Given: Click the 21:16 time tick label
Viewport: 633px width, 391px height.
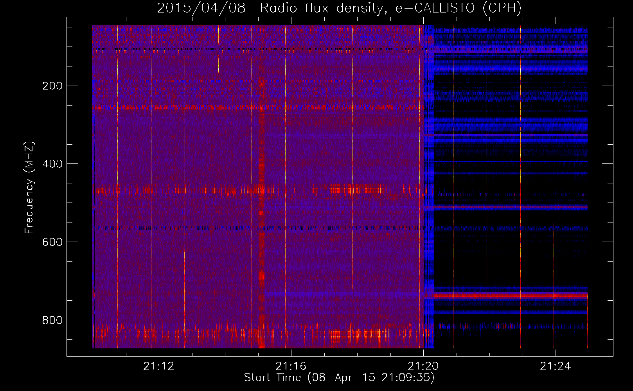Looking at the screenshot, I should (x=291, y=366).
